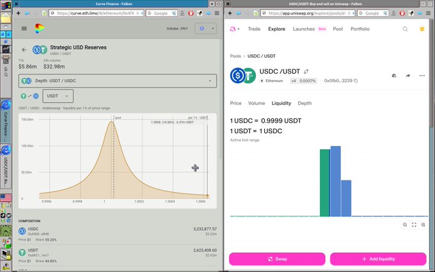
Task: Open the folder icon in the side panel
Action: coord(6,18)
